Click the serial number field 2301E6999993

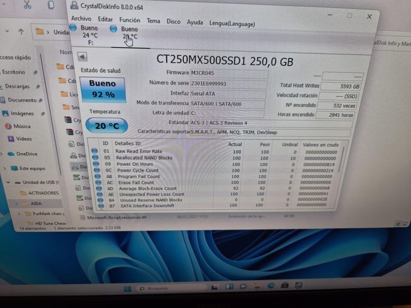228,84
